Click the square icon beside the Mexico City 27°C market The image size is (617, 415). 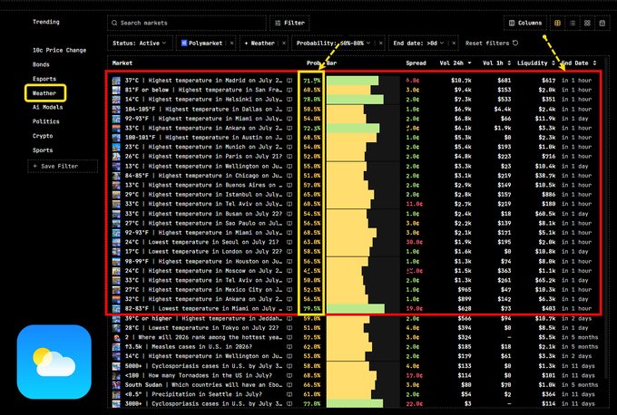coord(289,290)
